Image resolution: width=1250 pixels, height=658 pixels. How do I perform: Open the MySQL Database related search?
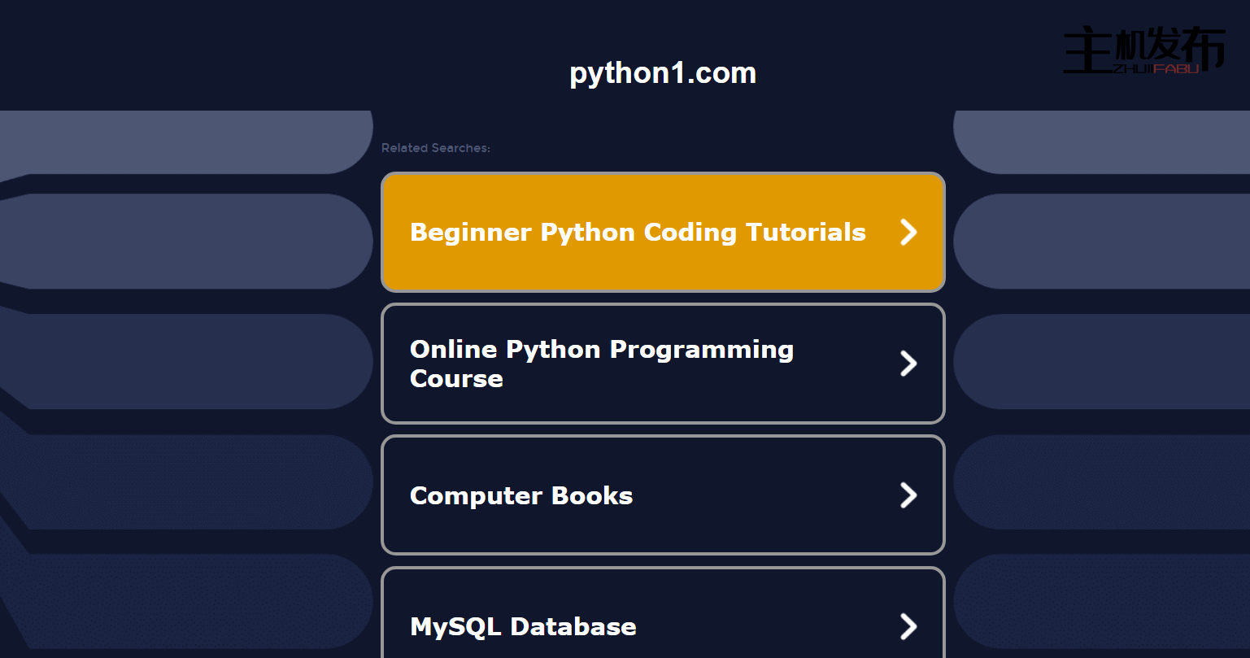[x=523, y=626]
